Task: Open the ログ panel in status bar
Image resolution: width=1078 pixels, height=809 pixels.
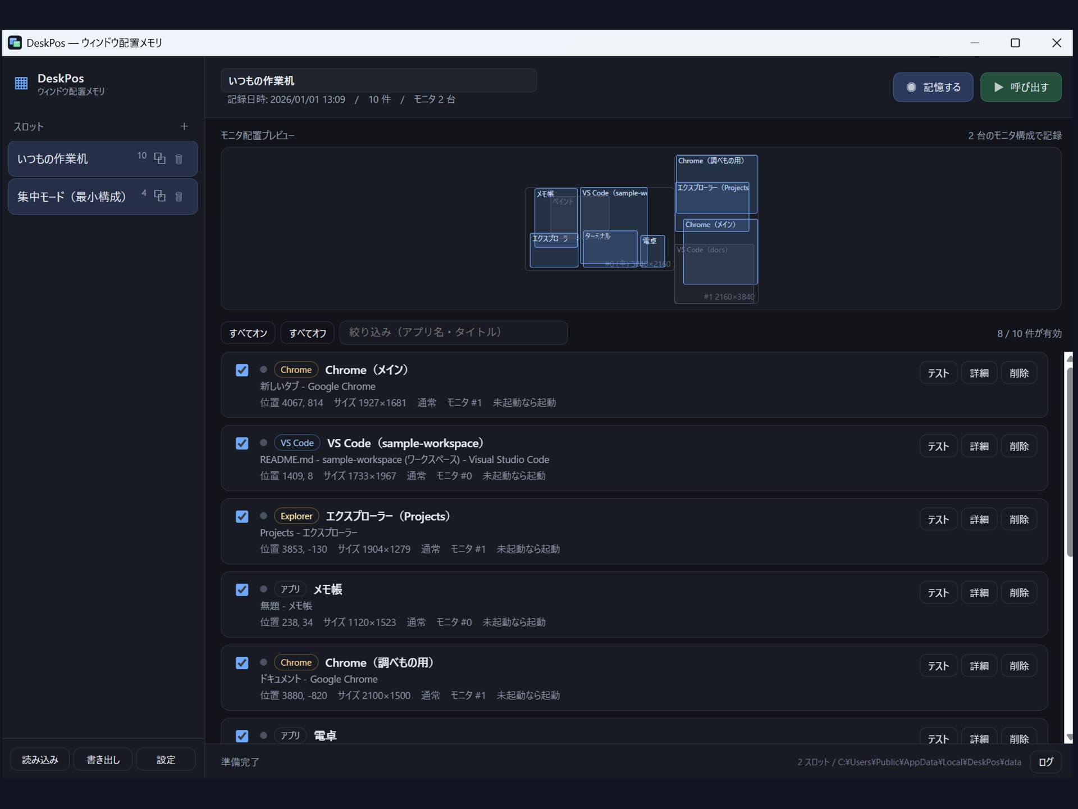Action: (1046, 762)
